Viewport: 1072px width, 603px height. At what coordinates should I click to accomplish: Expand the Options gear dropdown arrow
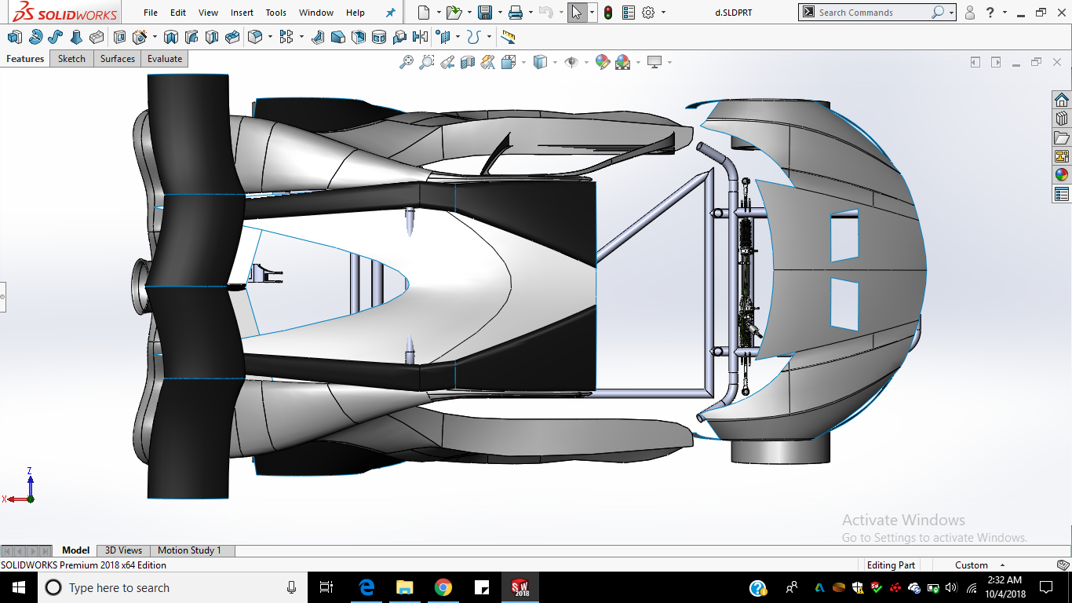[x=663, y=13]
